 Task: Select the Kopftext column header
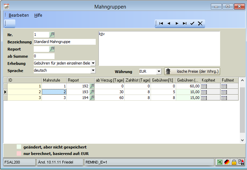[211, 80]
